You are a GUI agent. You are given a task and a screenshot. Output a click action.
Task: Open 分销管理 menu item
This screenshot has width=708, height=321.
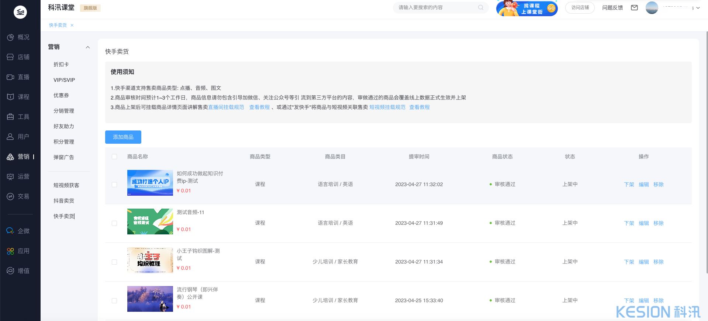(64, 111)
